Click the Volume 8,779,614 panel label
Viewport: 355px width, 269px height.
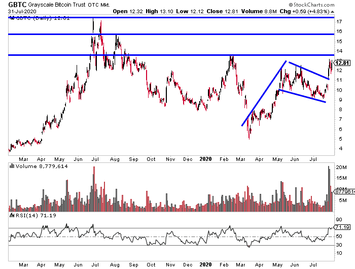(x=42, y=166)
